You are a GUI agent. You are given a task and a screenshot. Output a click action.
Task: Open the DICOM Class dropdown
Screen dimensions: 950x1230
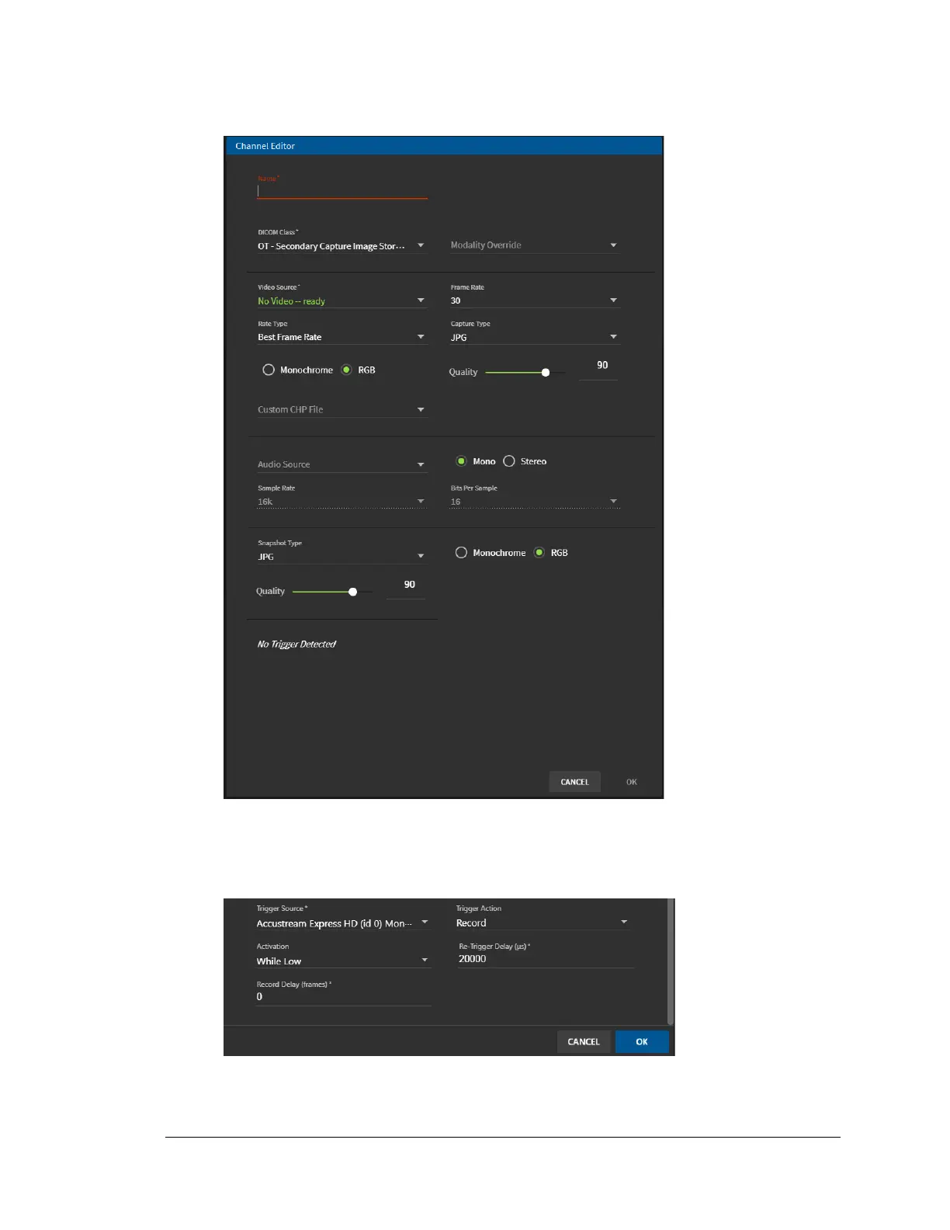[x=342, y=246]
